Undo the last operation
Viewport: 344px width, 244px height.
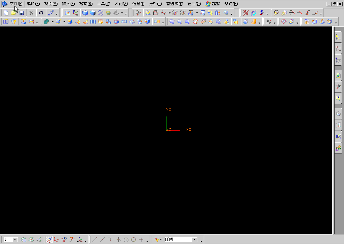[41, 12]
